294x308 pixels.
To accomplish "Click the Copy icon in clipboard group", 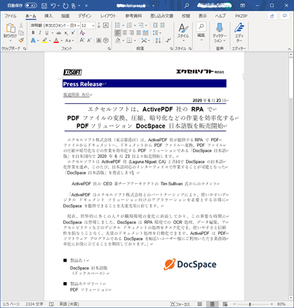I will point(21,33).
